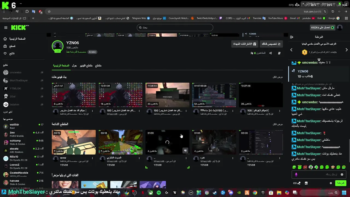350x197 pixels.
Task: Open the browser extensions puzzle icon
Action: tap(27, 11)
